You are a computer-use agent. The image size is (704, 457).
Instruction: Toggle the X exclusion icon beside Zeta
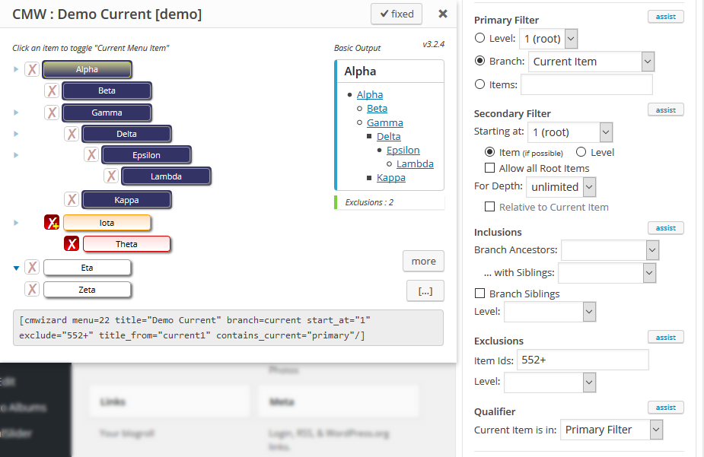32,289
